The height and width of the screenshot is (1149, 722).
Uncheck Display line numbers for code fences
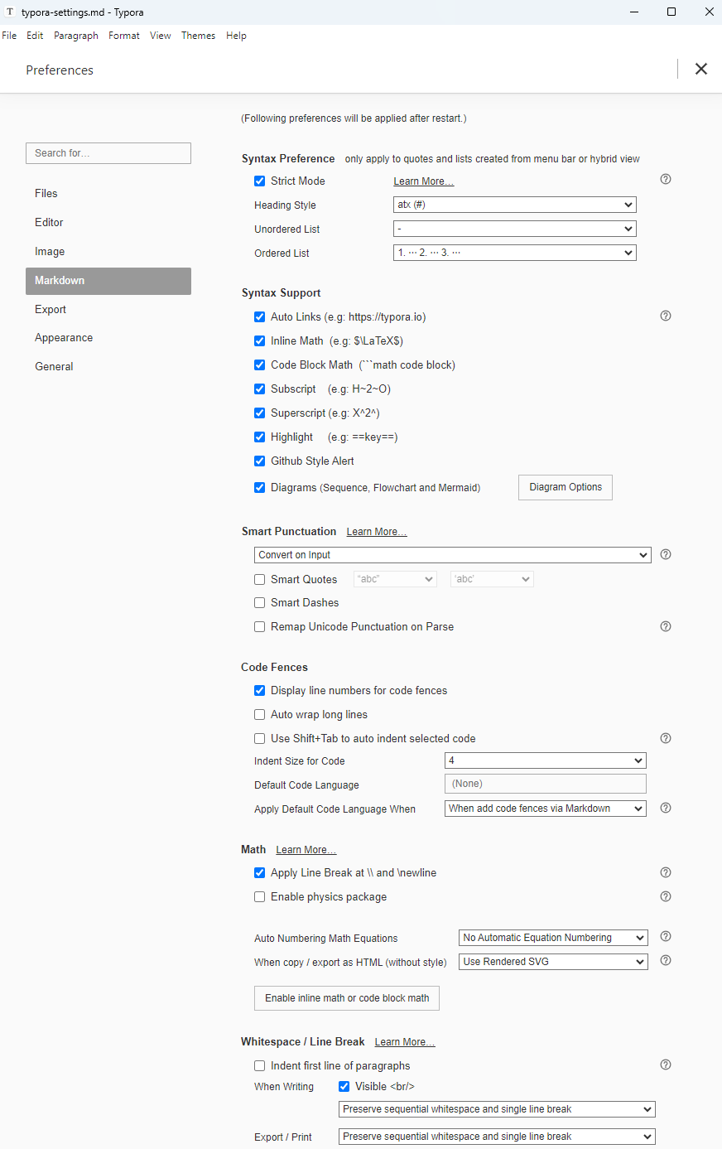[x=259, y=690]
